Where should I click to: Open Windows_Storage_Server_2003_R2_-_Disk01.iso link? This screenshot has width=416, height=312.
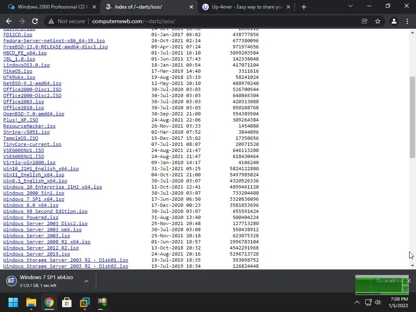[66, 260]
